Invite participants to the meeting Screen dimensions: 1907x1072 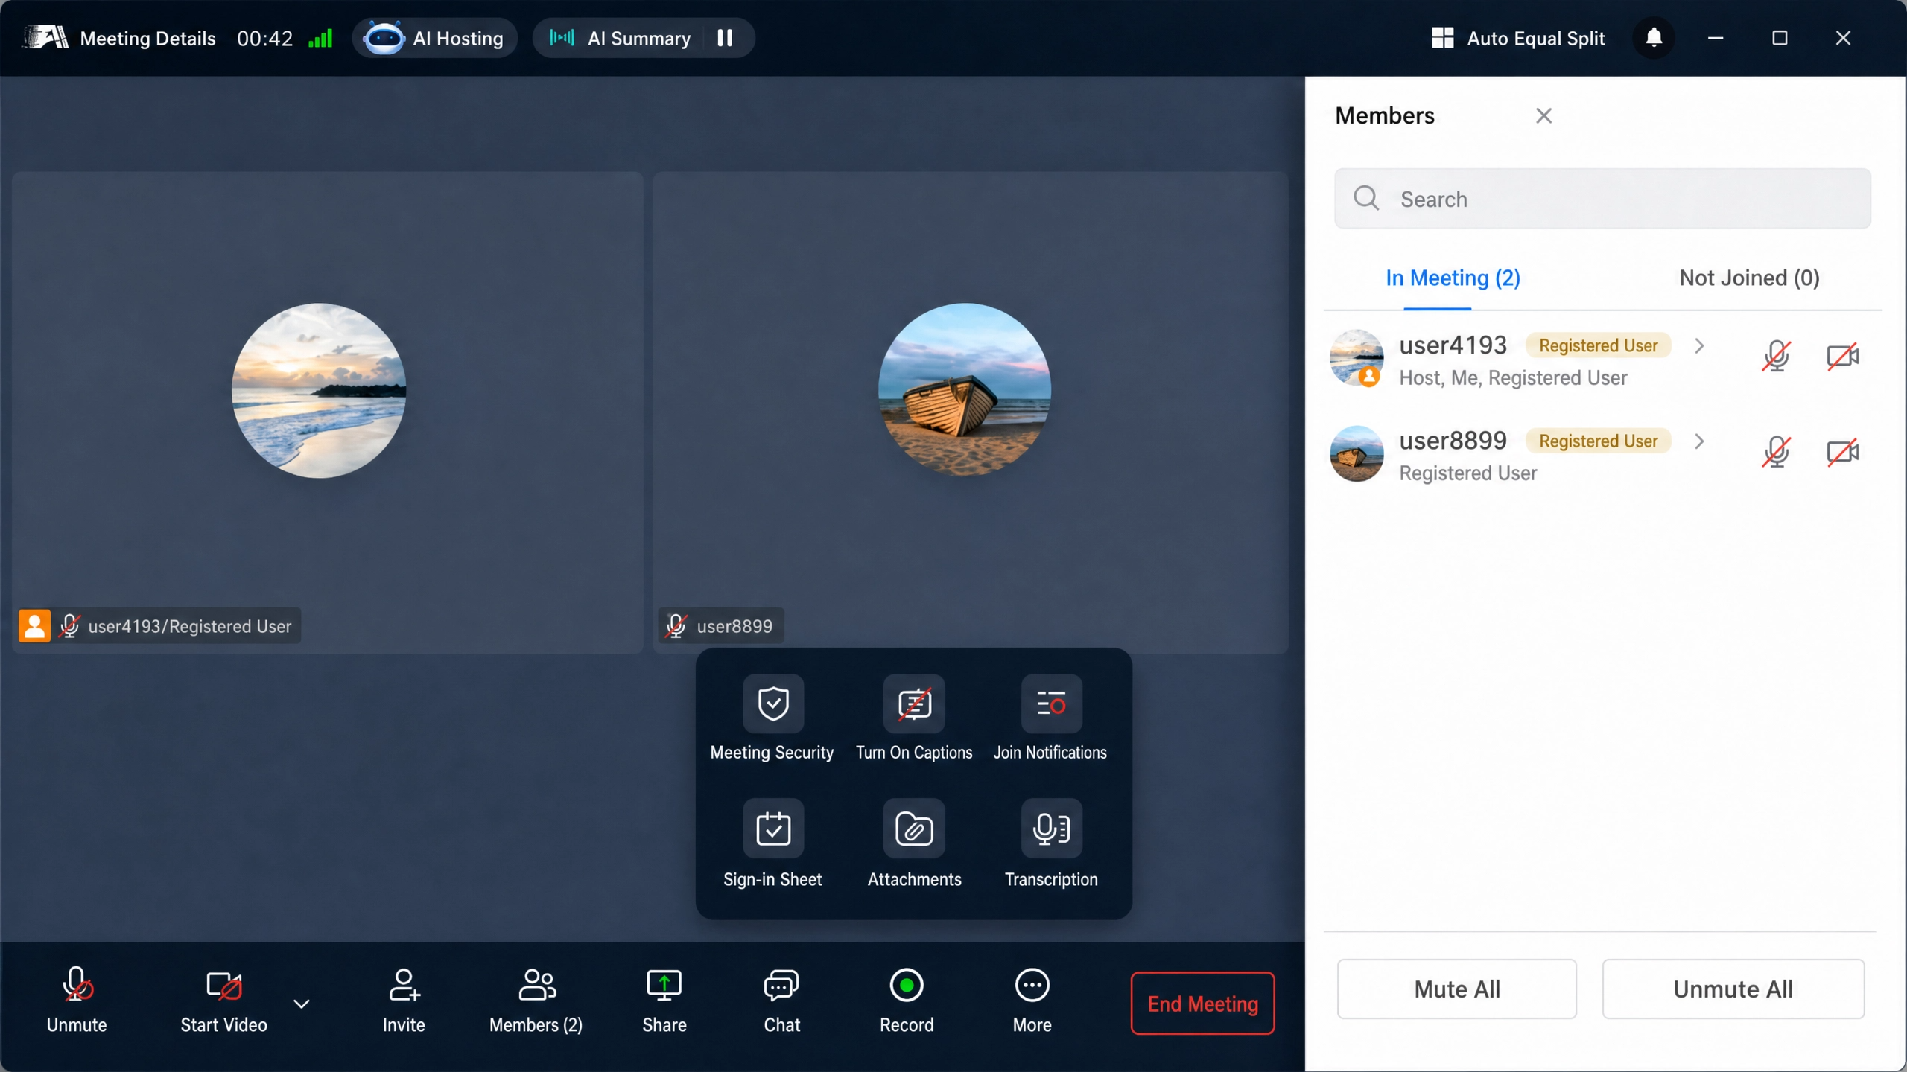coord(404,1001)
